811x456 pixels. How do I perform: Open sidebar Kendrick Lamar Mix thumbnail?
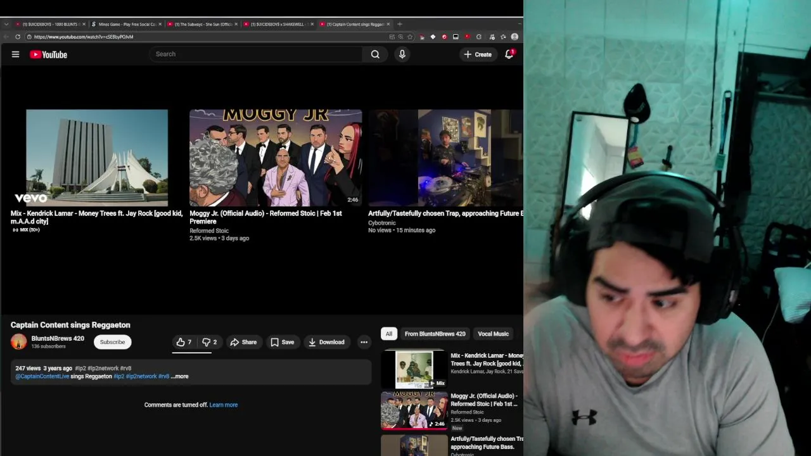[x=414, y=369]
